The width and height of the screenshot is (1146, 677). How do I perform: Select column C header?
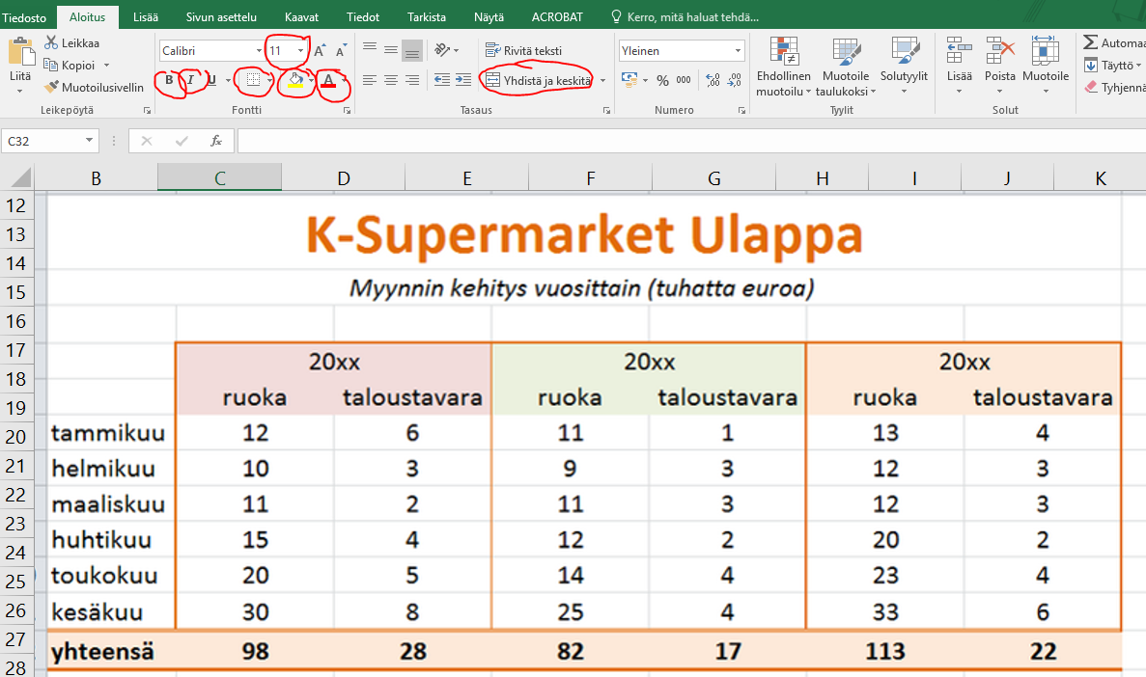pos(219,177)
